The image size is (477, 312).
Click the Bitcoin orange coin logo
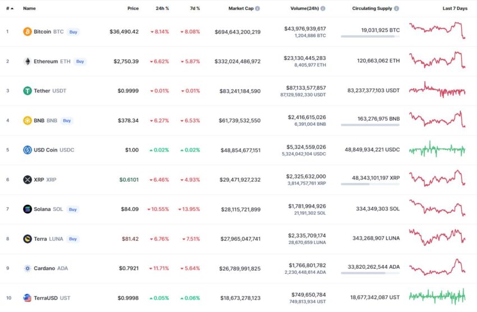coord(27,31)
